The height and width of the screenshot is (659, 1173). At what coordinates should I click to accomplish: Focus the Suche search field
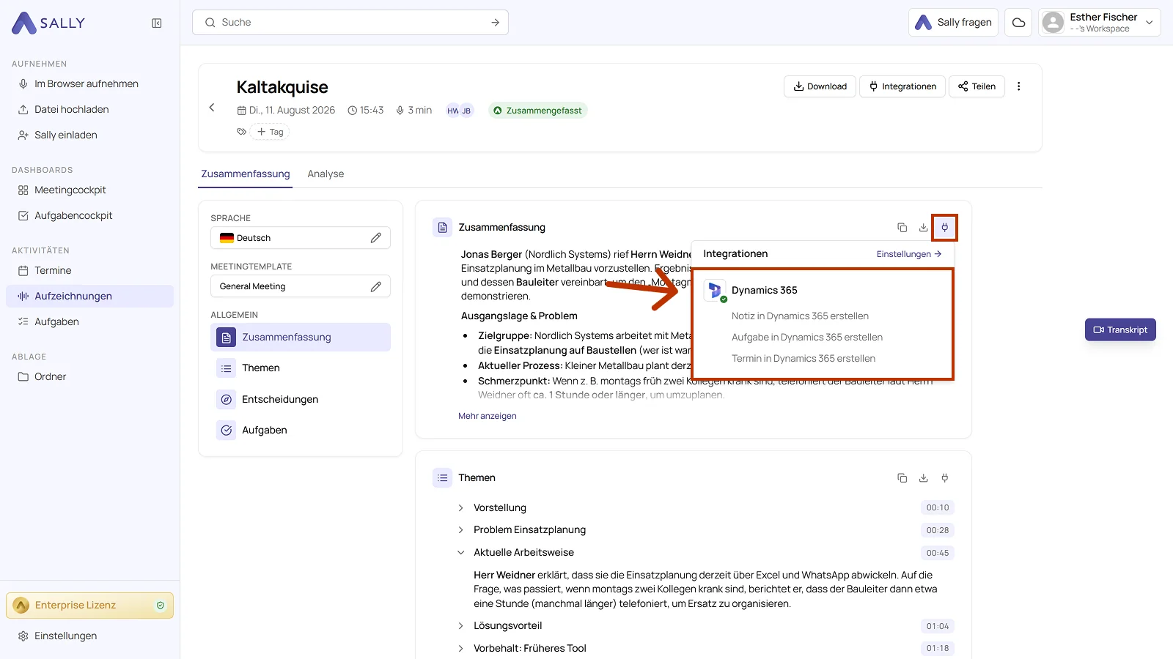350,23
